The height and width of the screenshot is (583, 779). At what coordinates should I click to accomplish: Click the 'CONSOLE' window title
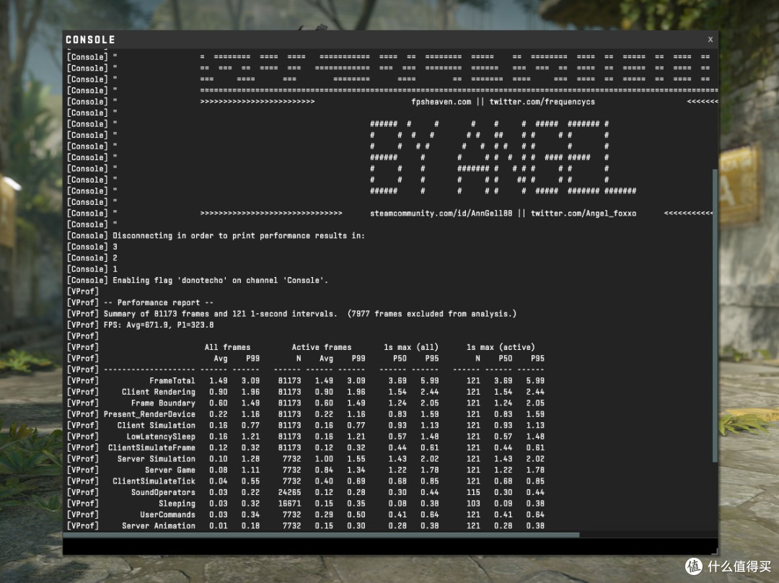click(x=90, y=39)
